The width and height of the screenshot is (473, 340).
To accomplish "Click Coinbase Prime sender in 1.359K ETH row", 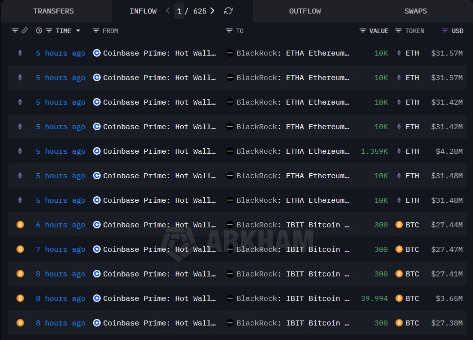I will tap(159, 151).
